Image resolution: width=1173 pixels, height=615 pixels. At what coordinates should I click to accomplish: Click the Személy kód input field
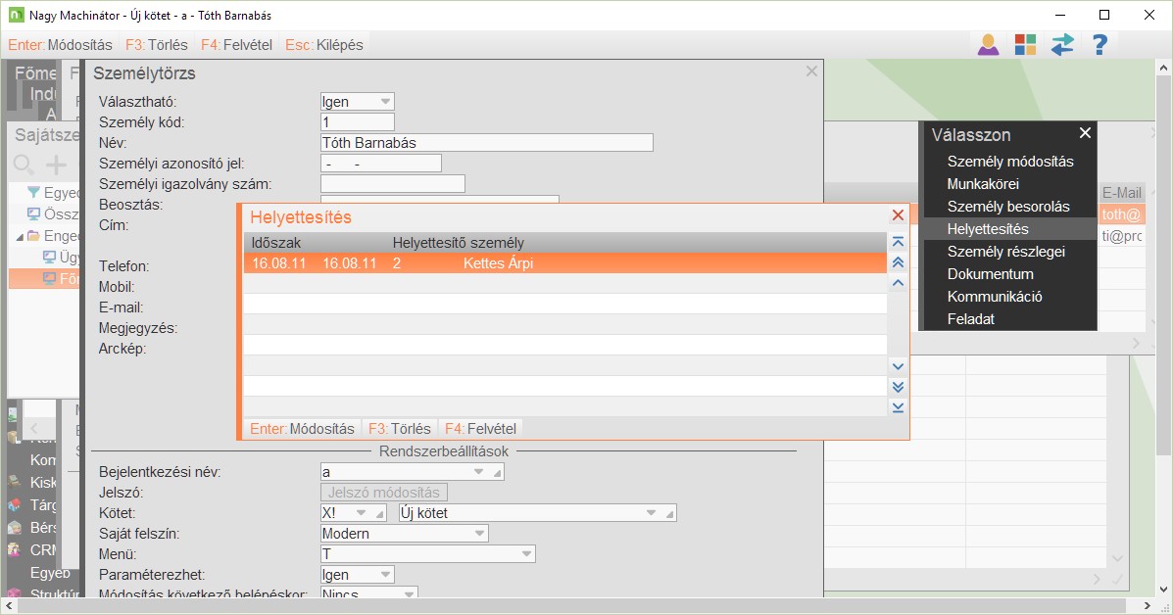[x=357, y=121]
